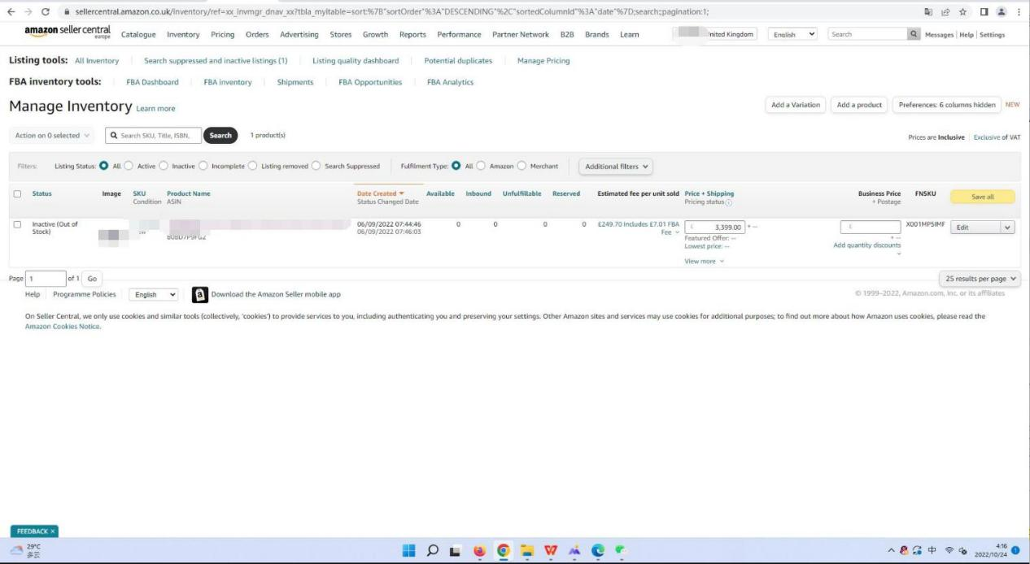The width and height of the screenshot is (1030, 564).
Task: Click the estimated fee '£249.70' text
Action: pos(609,224)
